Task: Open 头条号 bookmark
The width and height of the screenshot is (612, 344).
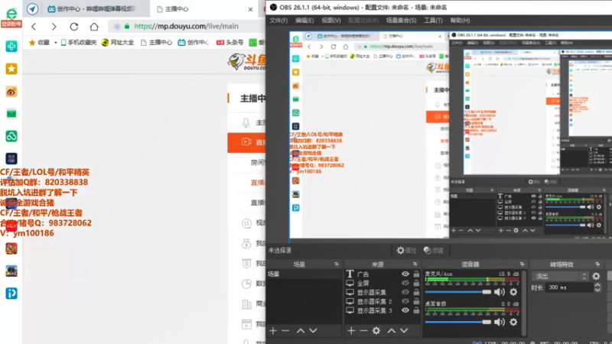Action: pyautogui.click(x=230, y=43)
